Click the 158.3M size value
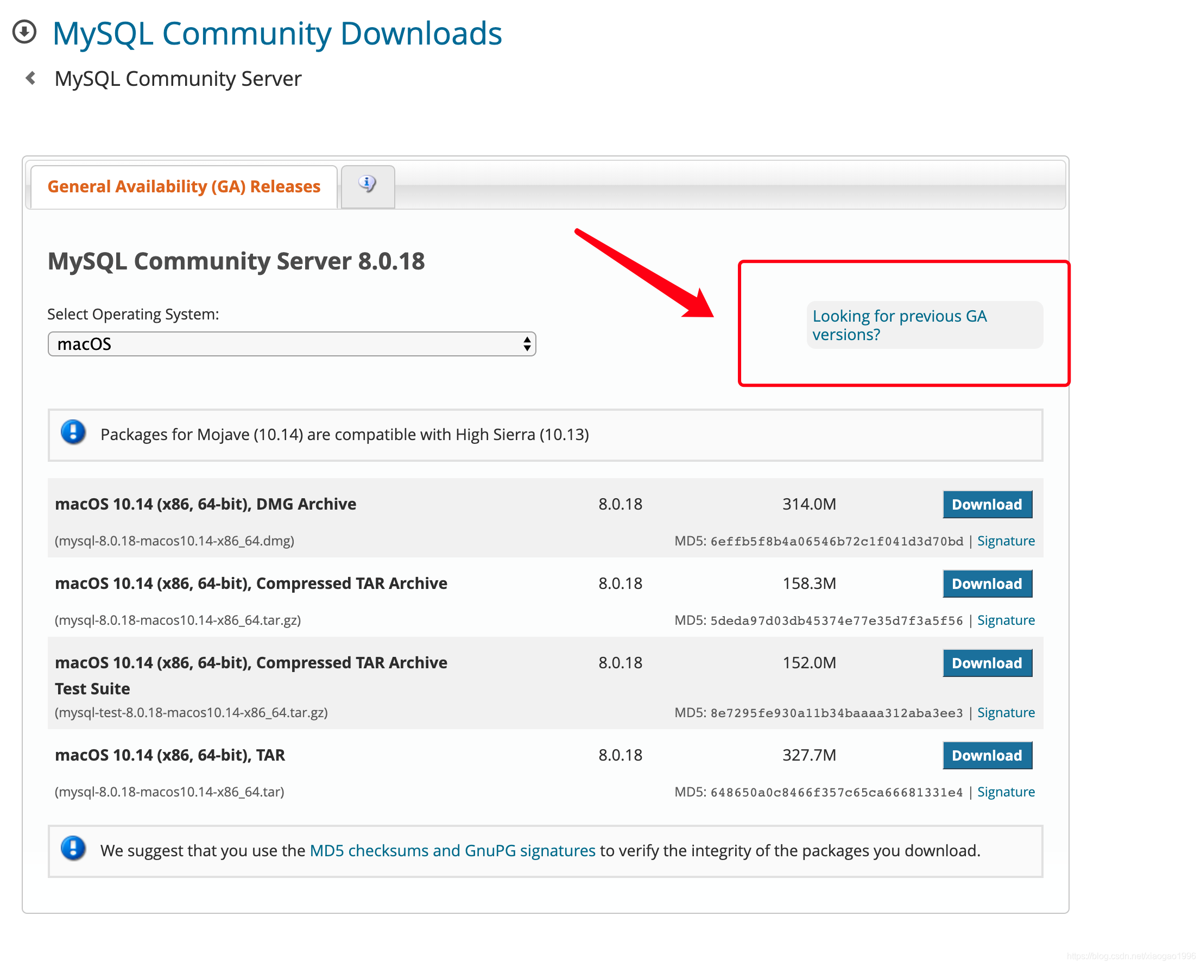 (810, 583)
